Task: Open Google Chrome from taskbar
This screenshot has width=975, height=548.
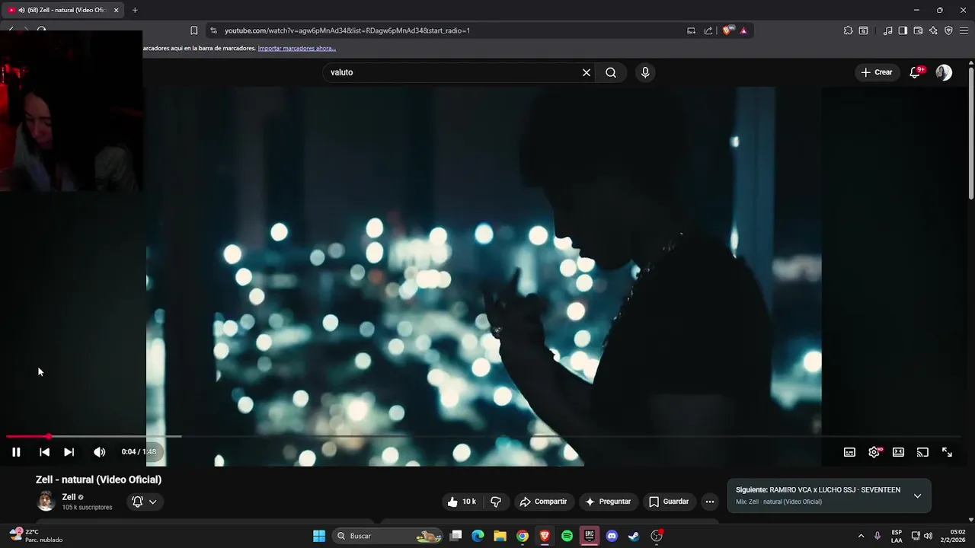Action: pyautogui.click(x=523, y=536)
